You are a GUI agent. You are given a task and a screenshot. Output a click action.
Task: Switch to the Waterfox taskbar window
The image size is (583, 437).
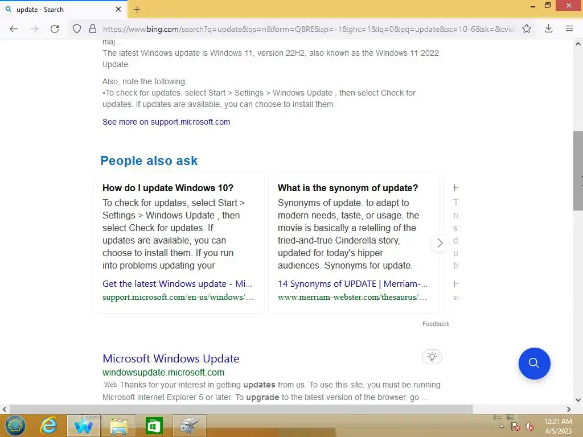tap(83, 426)
